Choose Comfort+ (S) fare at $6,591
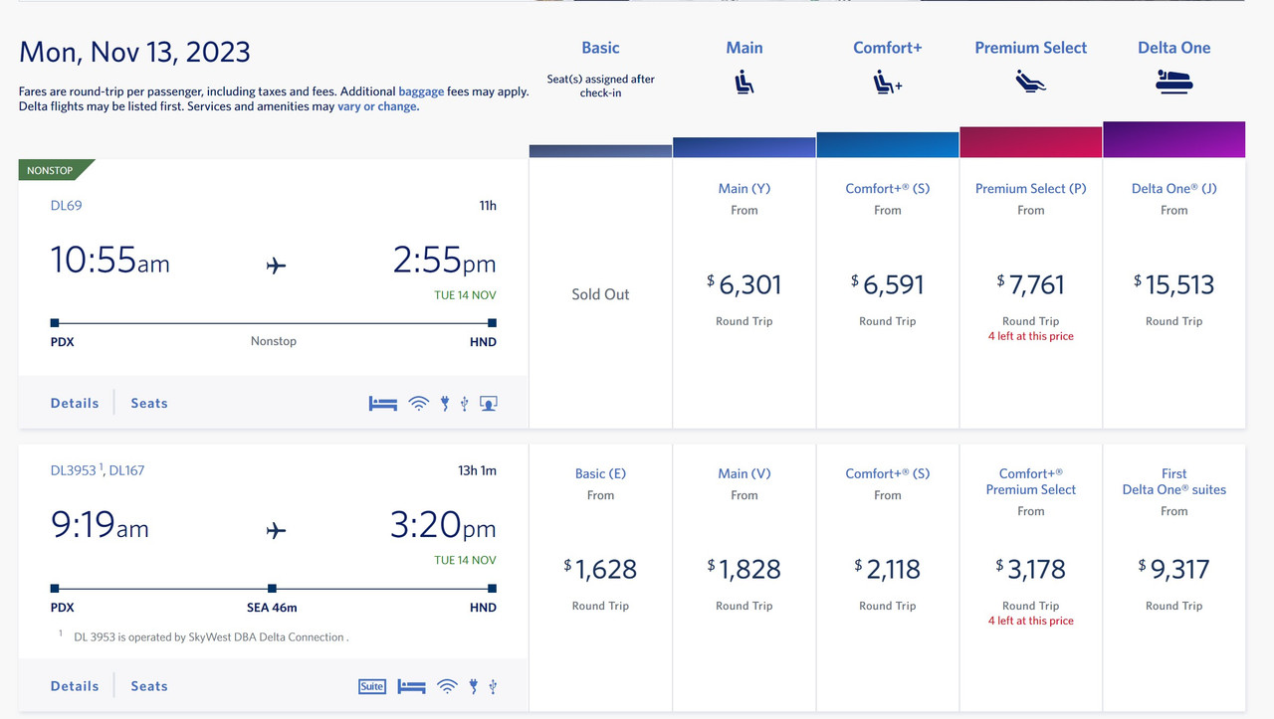The width and height of the screenshot is (1274, 719). tap(887, 293)
